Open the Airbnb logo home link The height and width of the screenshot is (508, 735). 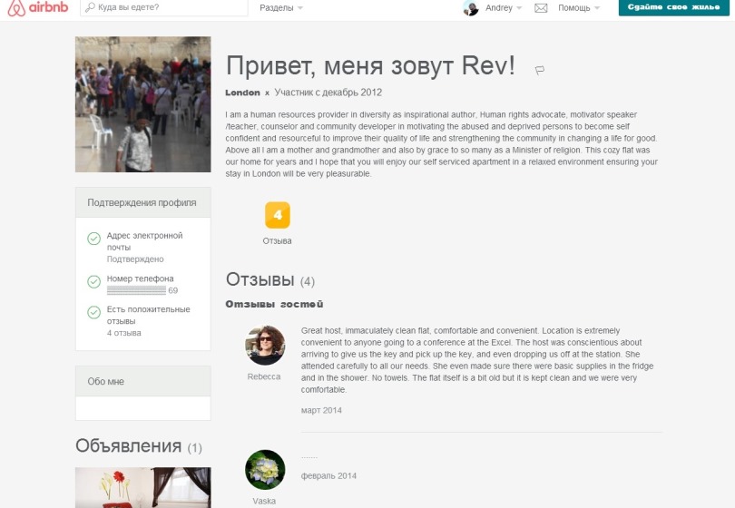pos(38,7)
